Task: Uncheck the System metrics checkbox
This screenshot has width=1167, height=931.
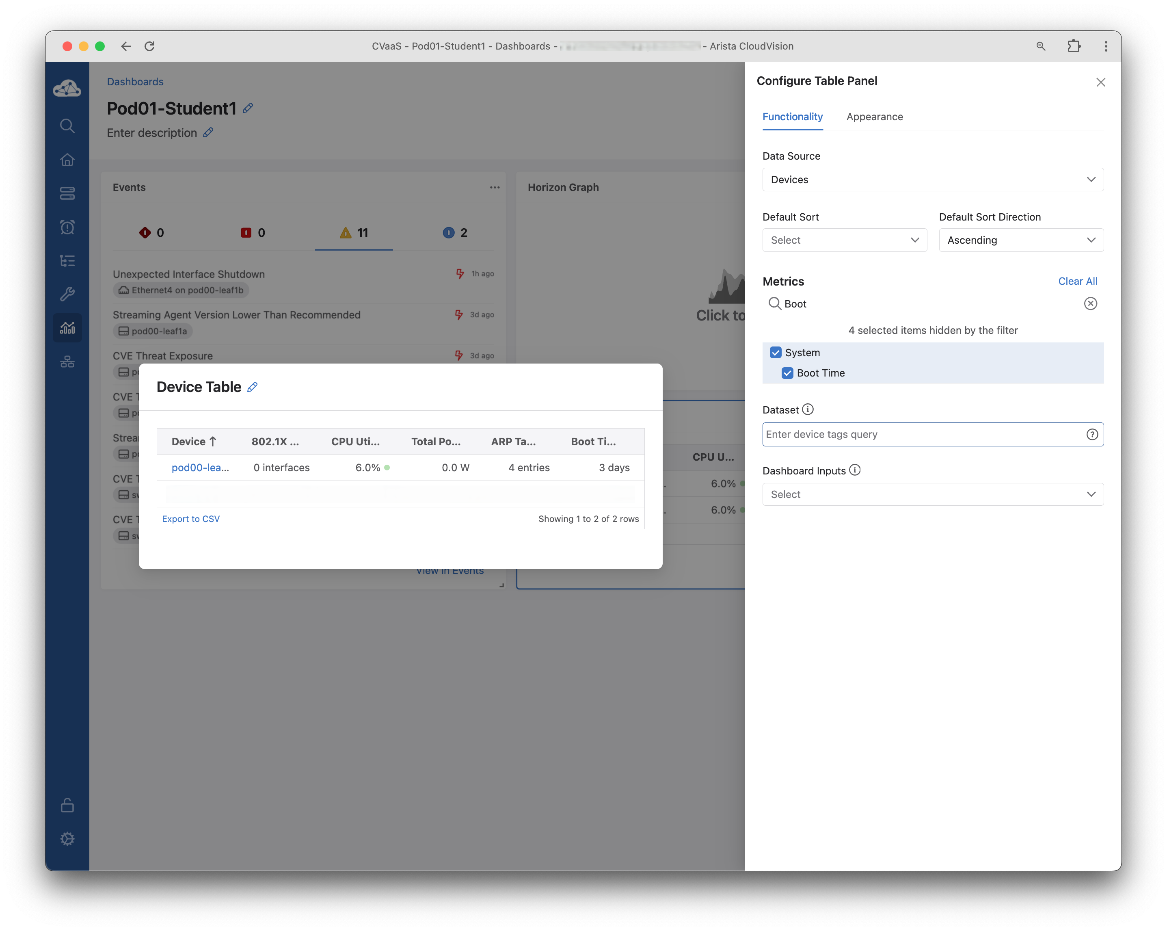Action: [x=775, y=353]
